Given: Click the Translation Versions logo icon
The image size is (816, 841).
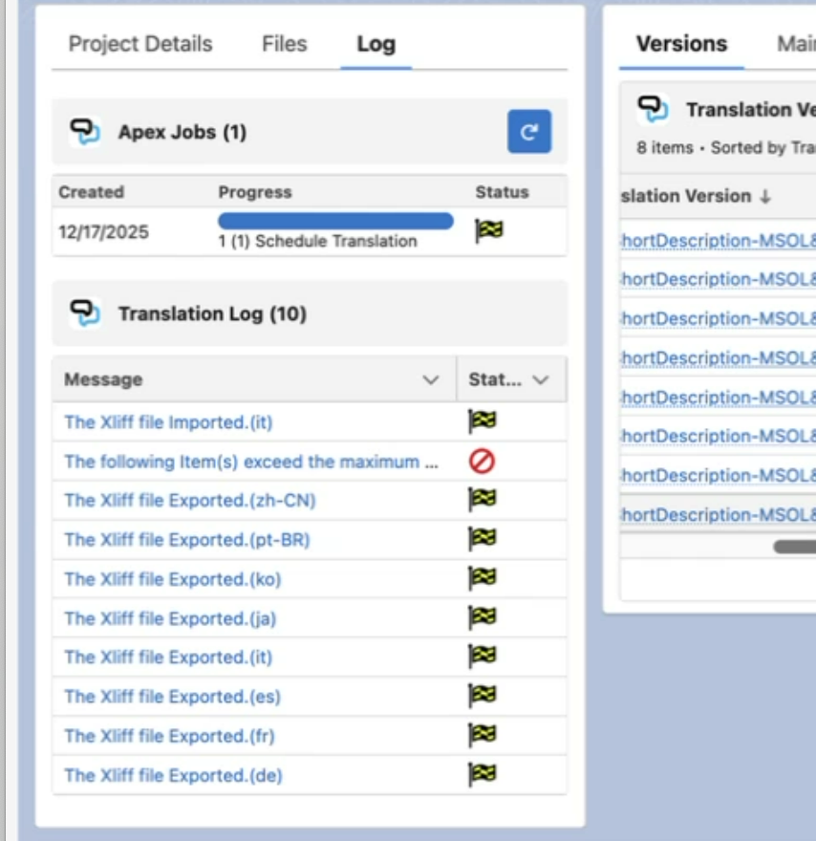Looking at the screenshot, I should point(653,110).
